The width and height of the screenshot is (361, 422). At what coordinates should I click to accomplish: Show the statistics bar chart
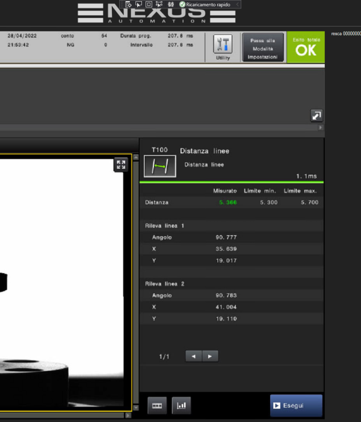pos(180,406)
